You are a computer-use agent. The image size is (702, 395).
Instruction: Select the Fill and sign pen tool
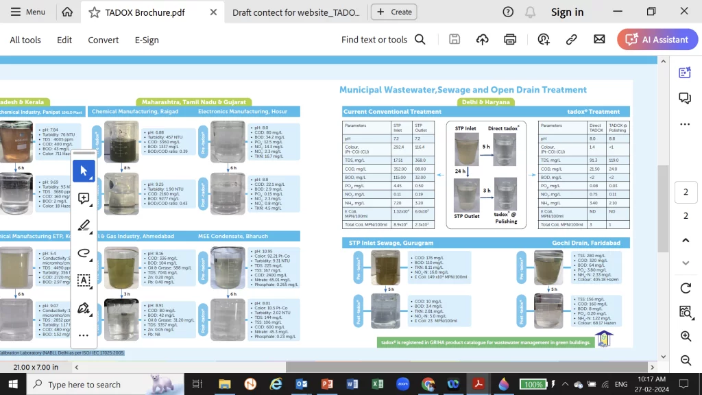(x=84, y=308)
